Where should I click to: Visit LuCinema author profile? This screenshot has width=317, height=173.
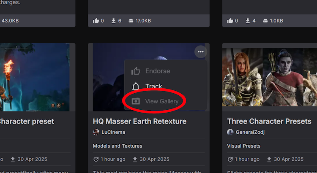(113, 132)
